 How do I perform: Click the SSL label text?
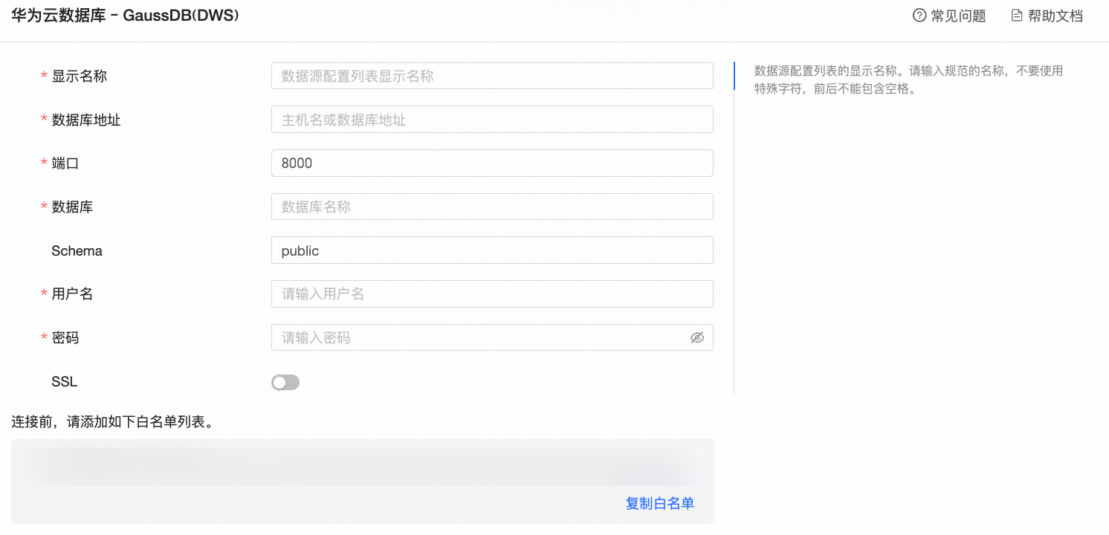click(x=64, y=382)
